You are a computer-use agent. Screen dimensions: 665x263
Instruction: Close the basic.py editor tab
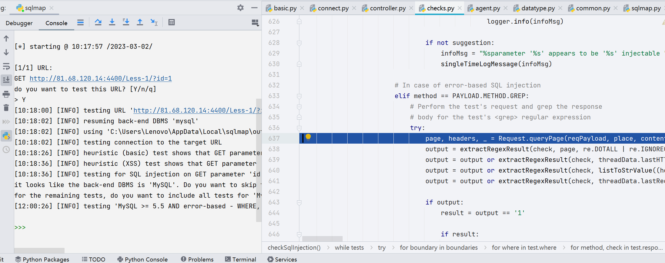pyautogui.click(x=302, y=8)
